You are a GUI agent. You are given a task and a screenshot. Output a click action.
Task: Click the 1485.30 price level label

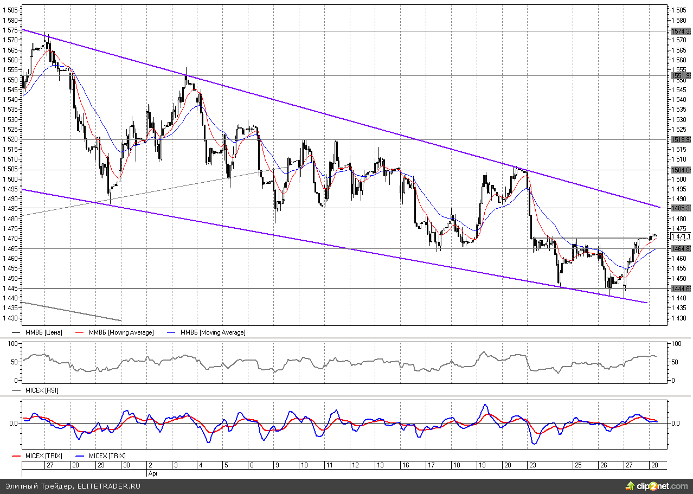681,208
